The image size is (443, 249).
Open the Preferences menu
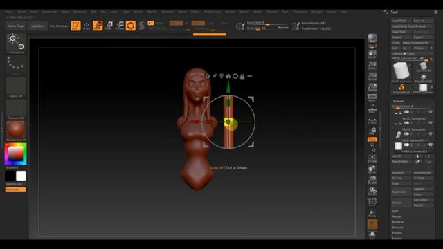pos(213,12)
